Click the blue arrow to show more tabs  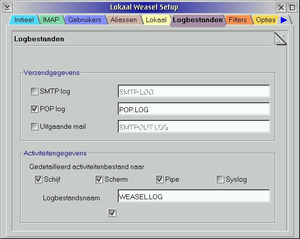(x=284, y=20)
